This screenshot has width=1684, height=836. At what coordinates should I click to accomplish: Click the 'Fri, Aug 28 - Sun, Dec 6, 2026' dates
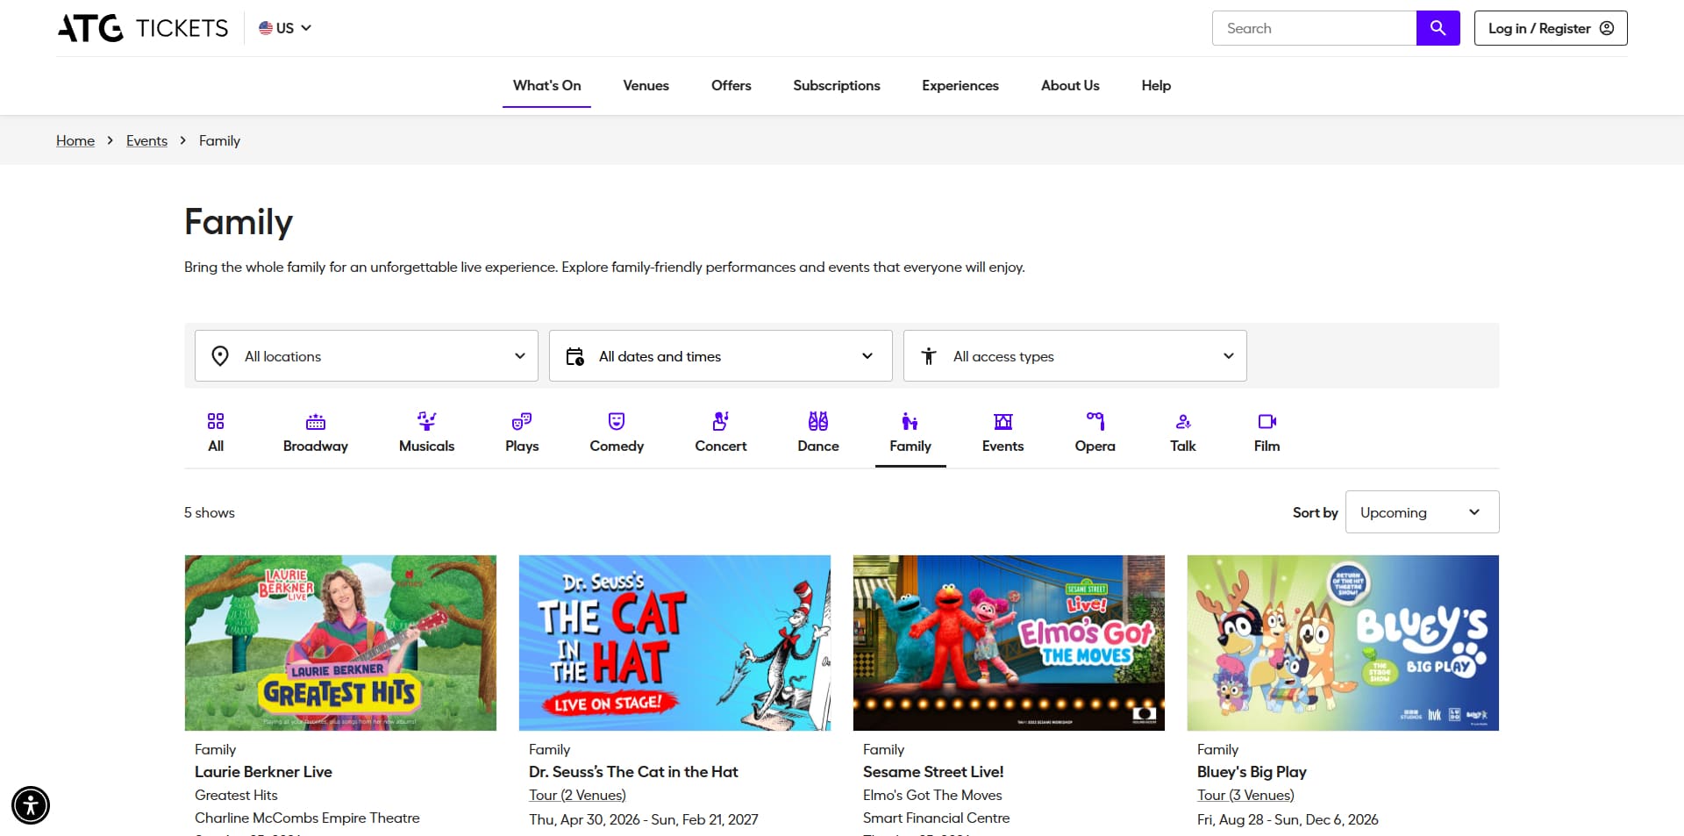(x=1288, y=819)
